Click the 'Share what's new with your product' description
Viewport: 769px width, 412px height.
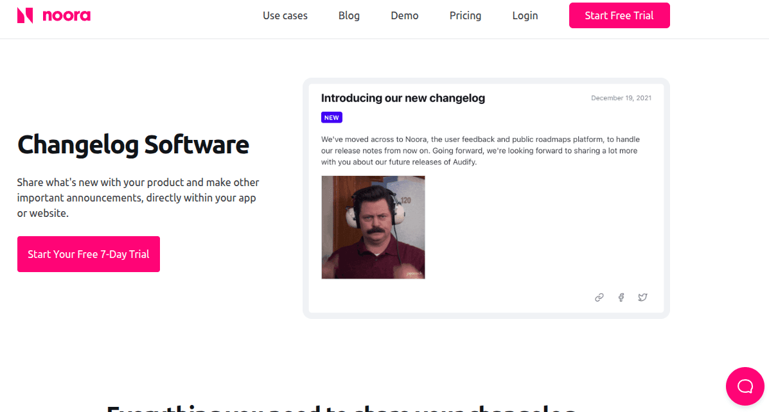(x=138, y=198)
